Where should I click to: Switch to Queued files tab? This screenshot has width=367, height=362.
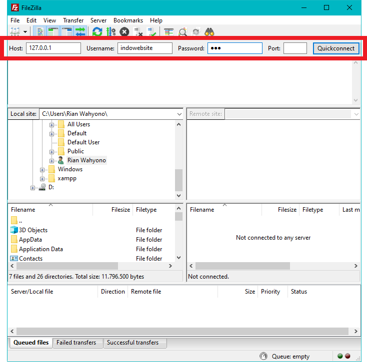coord(31,343)
